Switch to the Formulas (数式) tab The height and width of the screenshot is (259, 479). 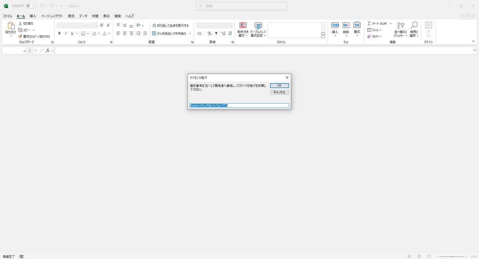click(x=71, y=16)
